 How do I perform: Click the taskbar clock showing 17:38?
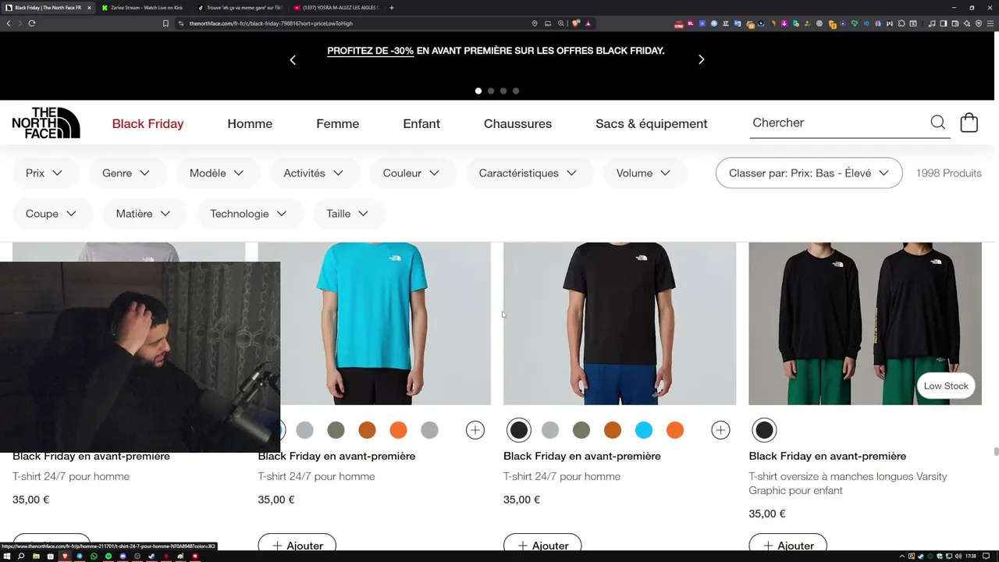pyautogui.click(x=970, y=557)
